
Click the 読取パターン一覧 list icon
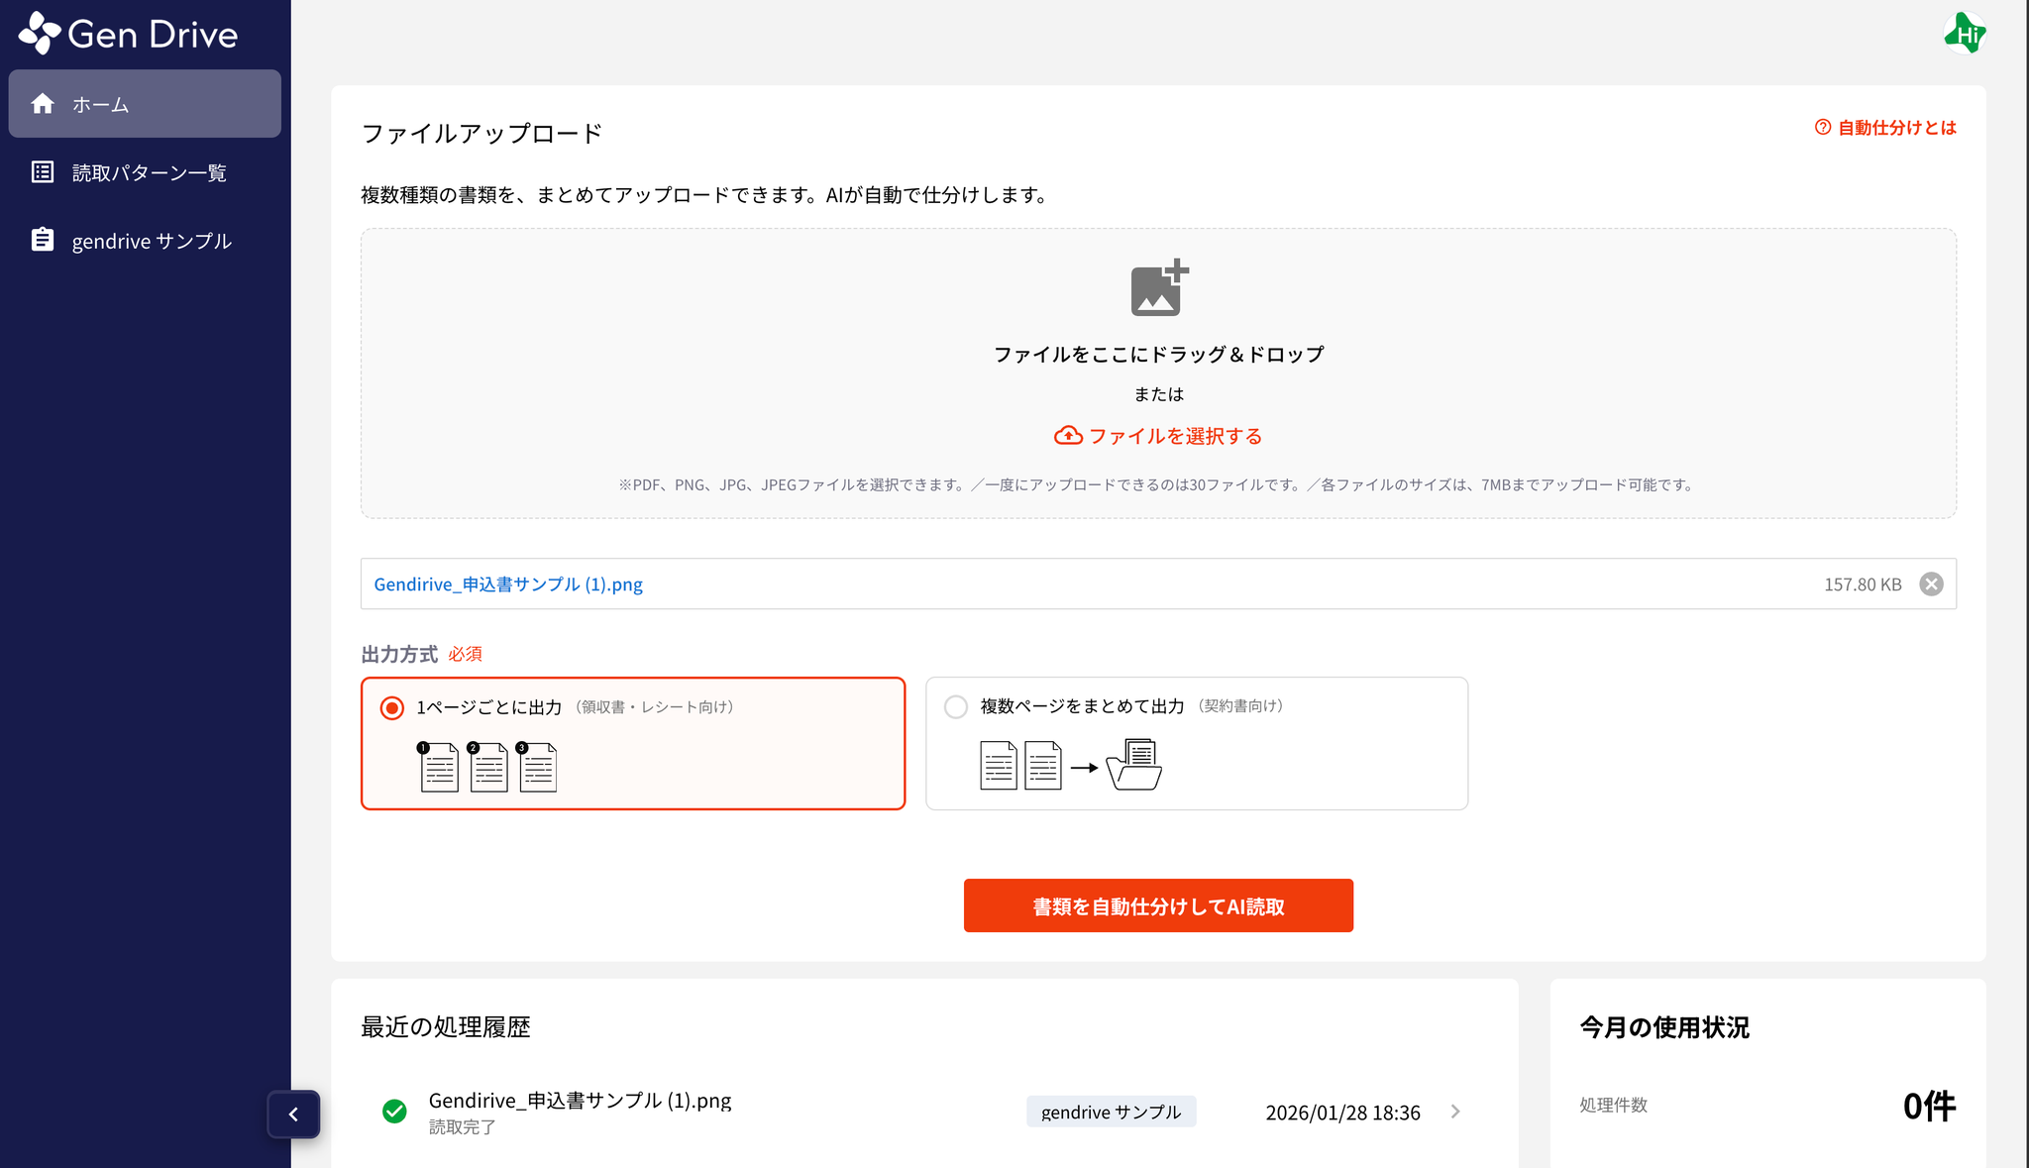(x=43, y=172)
